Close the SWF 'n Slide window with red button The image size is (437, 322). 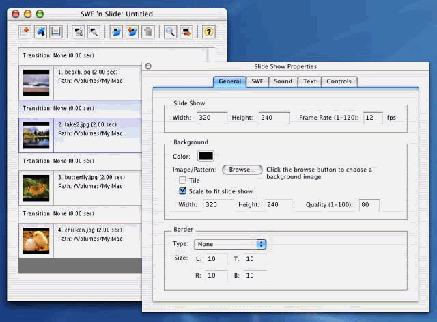16,14
